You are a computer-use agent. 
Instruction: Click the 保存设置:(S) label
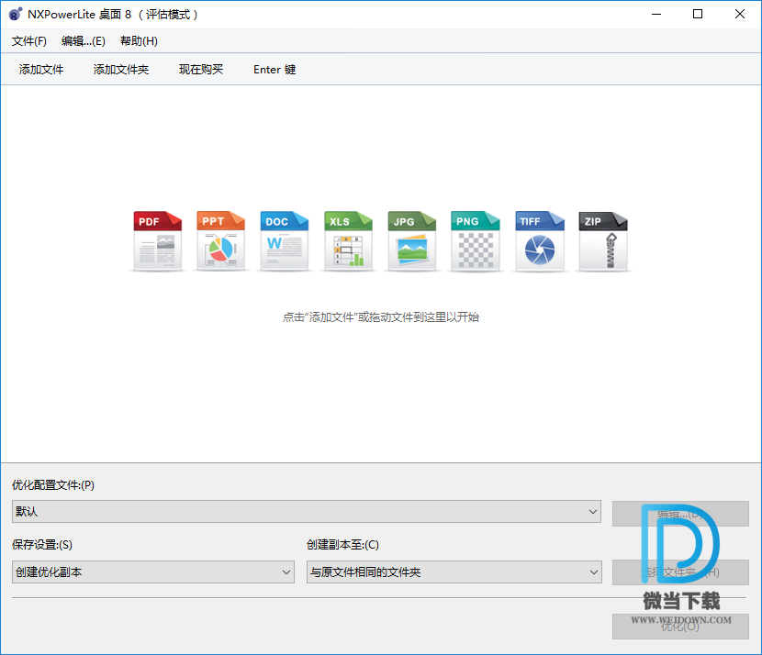pos(42,545)
